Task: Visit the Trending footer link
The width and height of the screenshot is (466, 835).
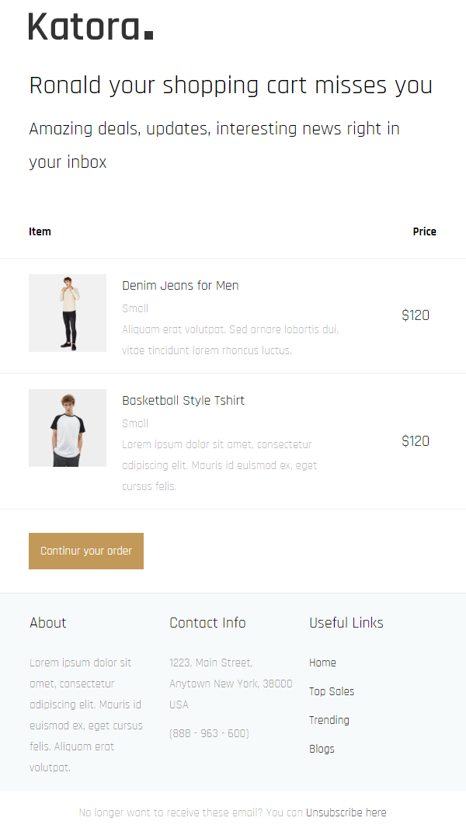Action: coord(329,720)
